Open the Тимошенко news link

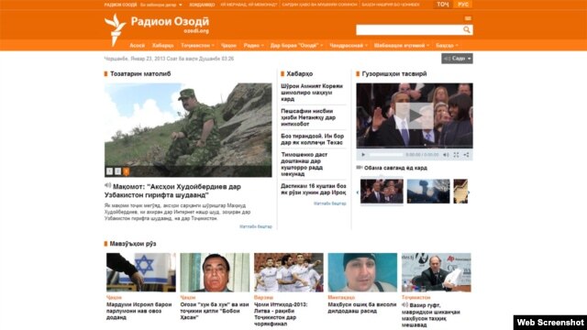[x=304, y=164]
